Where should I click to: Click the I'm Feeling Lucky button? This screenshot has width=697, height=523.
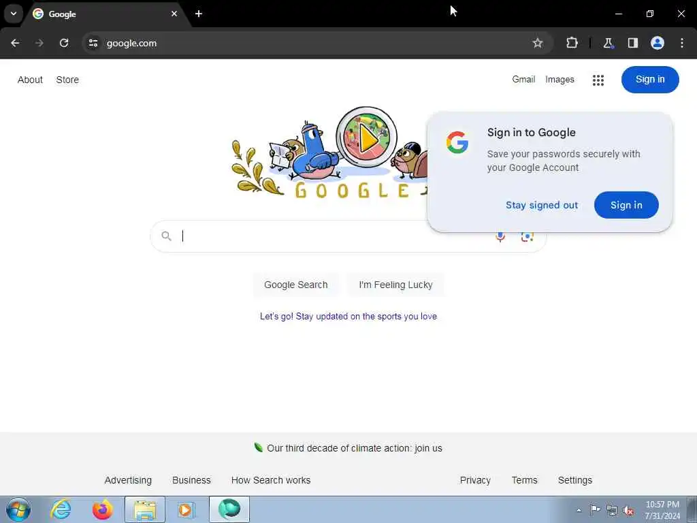pyautogui.click(x=395, y=285)
